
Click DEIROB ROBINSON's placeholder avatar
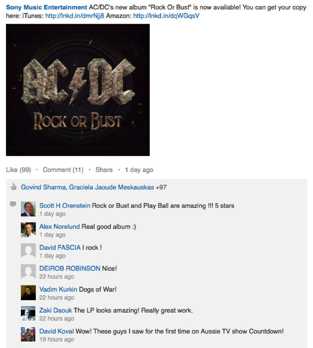click(28, 271)
